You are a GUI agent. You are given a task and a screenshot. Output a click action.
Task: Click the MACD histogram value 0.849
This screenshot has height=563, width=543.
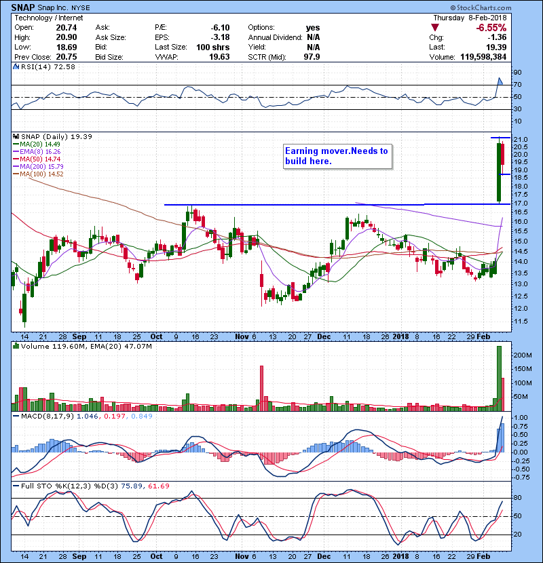[x=142, y=416]
